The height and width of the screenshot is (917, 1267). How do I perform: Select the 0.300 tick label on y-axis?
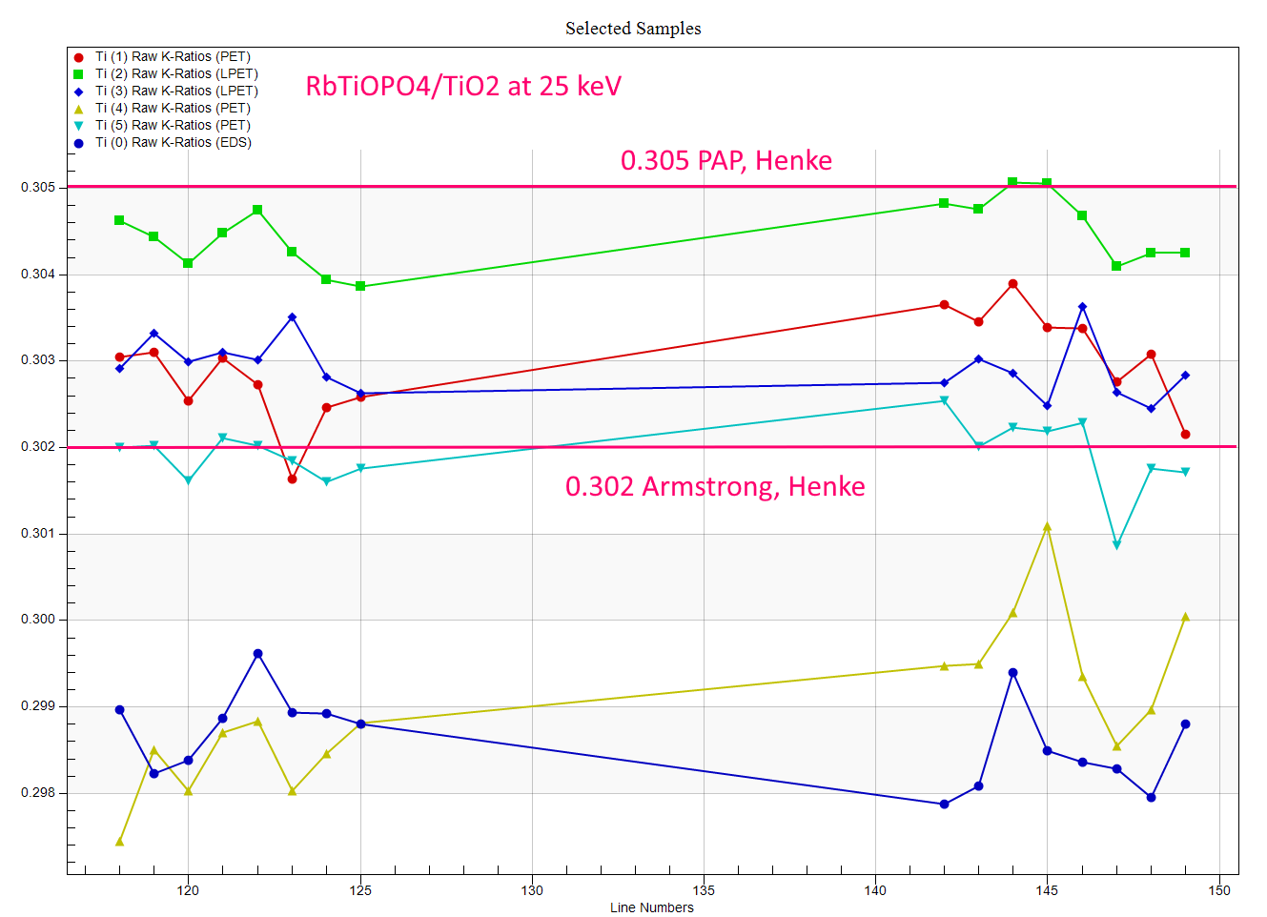[x=38, y=620]
